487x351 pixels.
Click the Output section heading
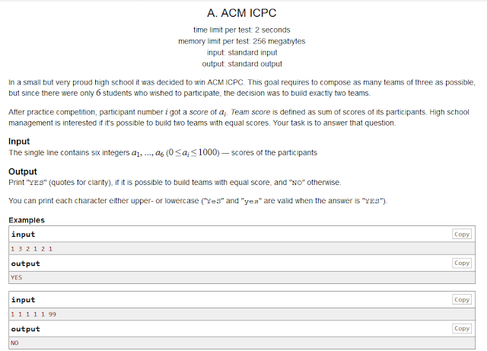coord(22,172)
